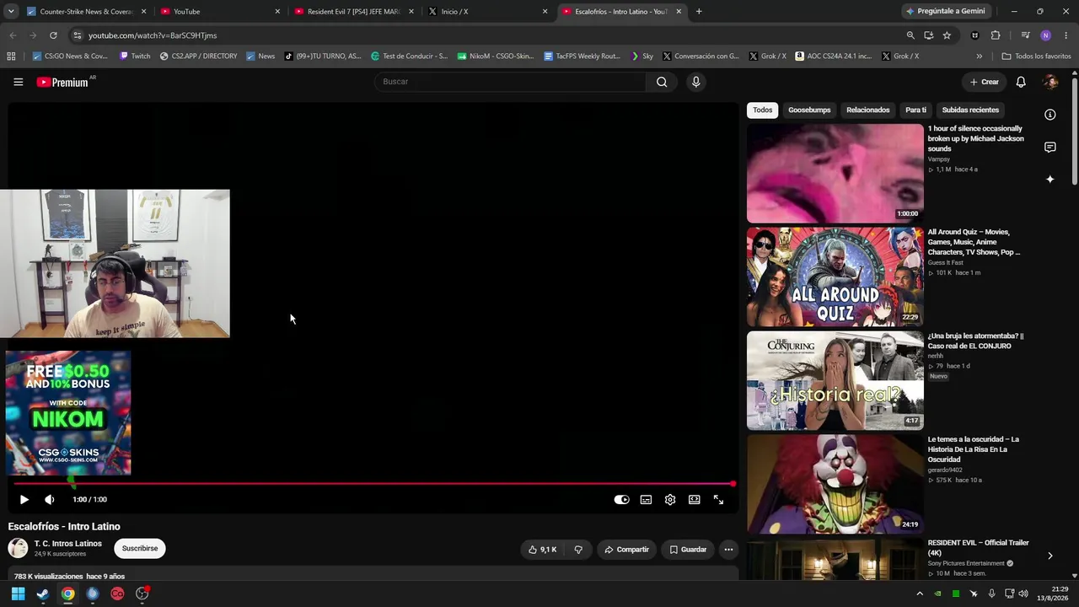Open RESIDENT EVIL Official Trailer title

coord(978,548)
